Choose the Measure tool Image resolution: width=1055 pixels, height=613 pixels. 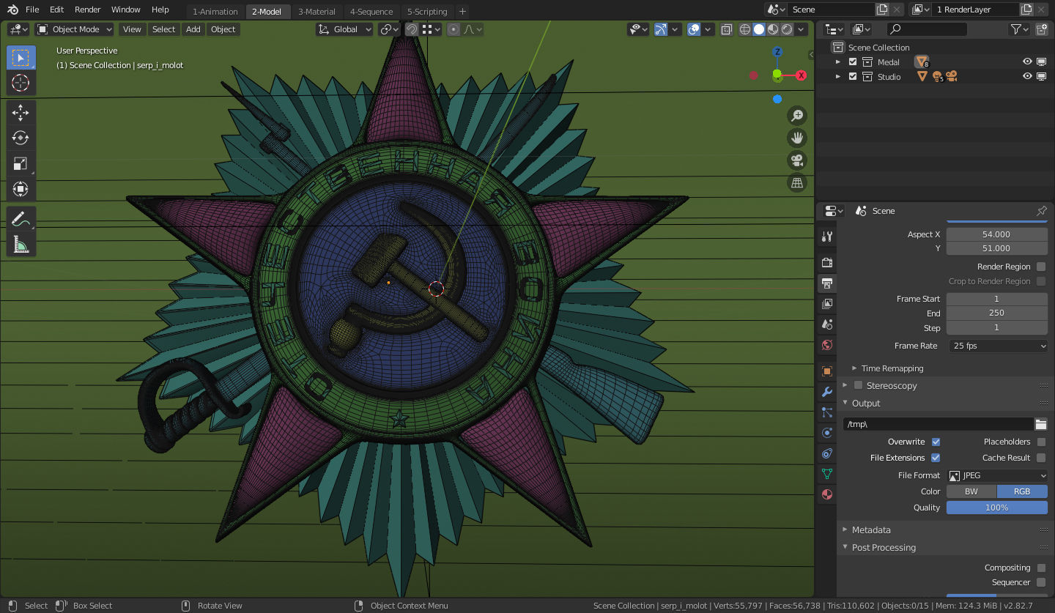pyautogui.click(x=21, y=245)
